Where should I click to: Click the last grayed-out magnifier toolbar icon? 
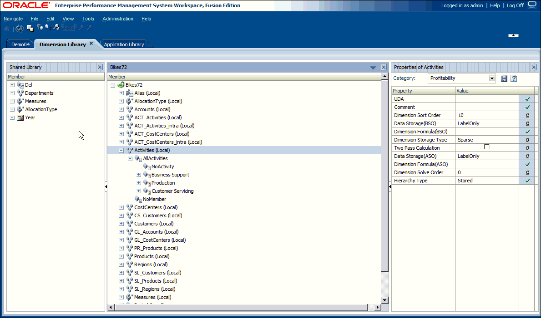[89, 28]
